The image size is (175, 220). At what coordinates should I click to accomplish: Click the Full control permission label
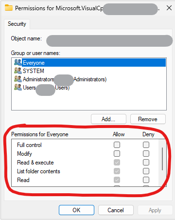pos(29,145)
